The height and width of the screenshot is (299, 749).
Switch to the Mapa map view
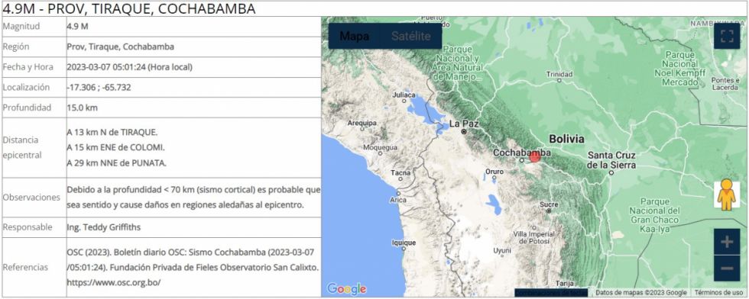click(354, 37)
